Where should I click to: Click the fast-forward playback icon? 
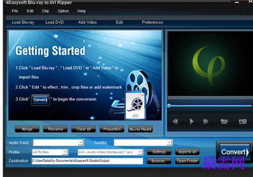[206, 121]
